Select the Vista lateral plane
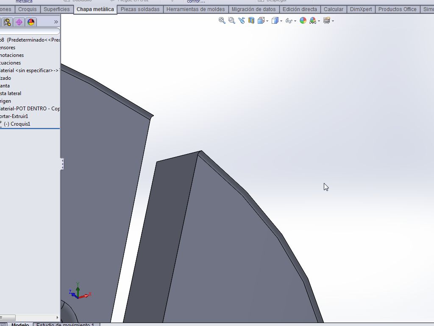434x326 pixels. [11, 93]
